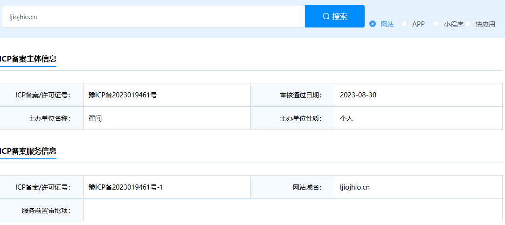Click the approval date 2023-08-30

point(358,95)
